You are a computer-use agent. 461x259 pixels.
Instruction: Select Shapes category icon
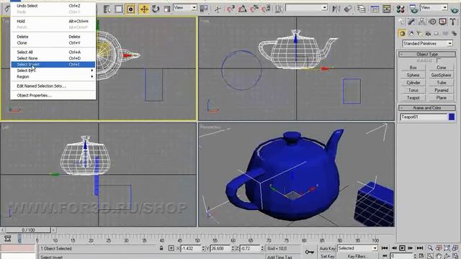click(411, 34)
